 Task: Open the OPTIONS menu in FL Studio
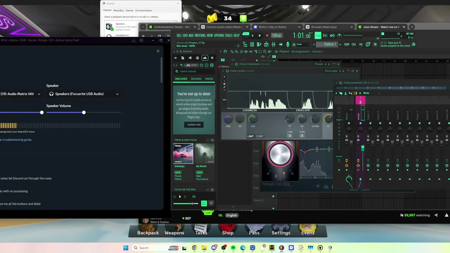[x=219, y=35]
